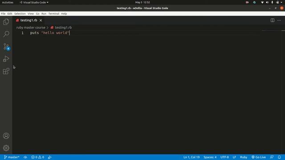This screenshot has height=160, width=285.
Task: Open the Selection menu
Action: (20, 14)
